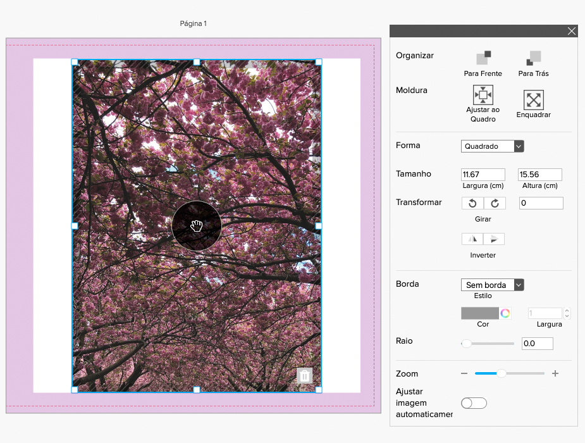Screen dimensions: 585x443
Task: Select the bottom-left resize handle of photo
Action: click(74, 390)
